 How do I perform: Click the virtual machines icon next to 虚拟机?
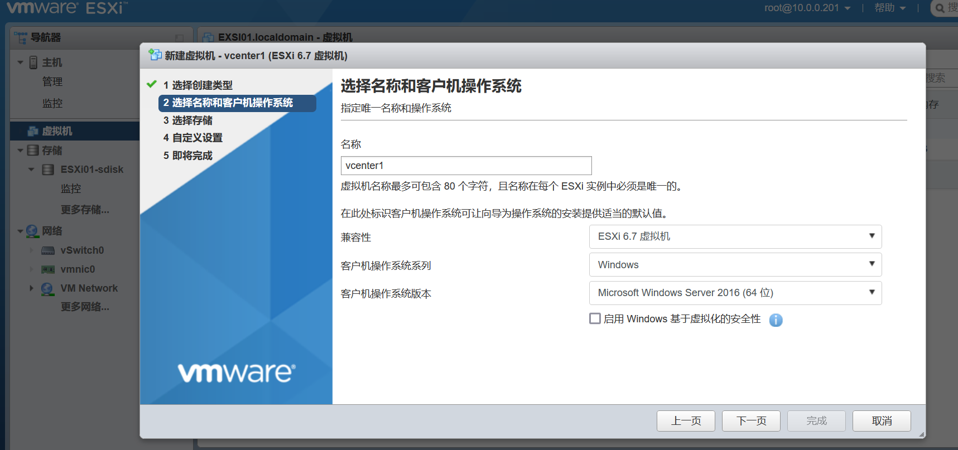pos(33,131)
